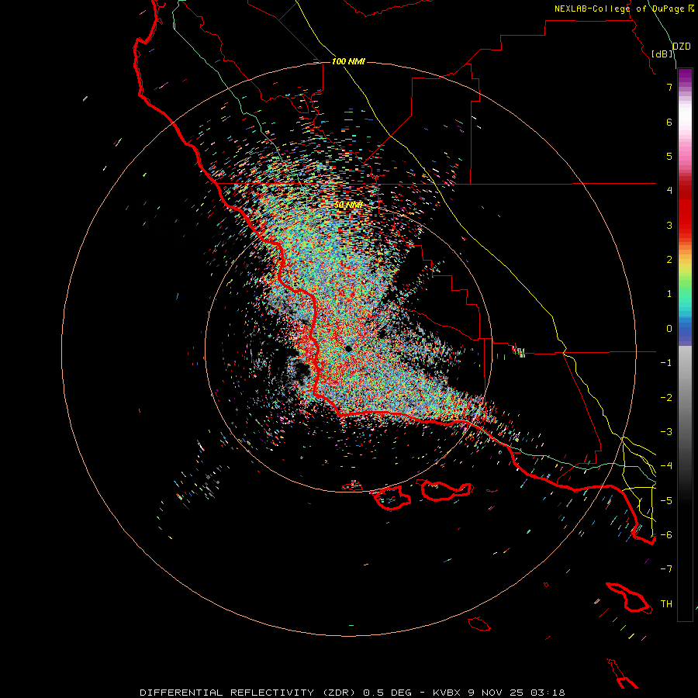Click the scale value -6 on color bar
This screenshot has height=698, width=698.
666,535
